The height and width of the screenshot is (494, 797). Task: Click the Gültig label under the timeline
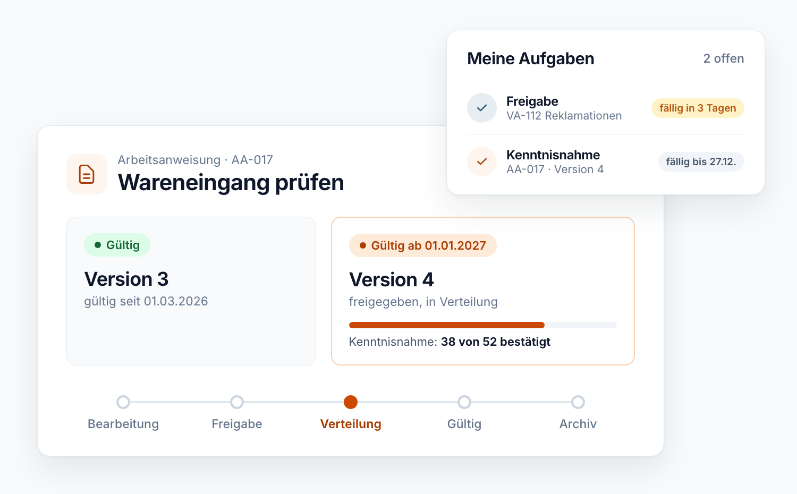464,424
